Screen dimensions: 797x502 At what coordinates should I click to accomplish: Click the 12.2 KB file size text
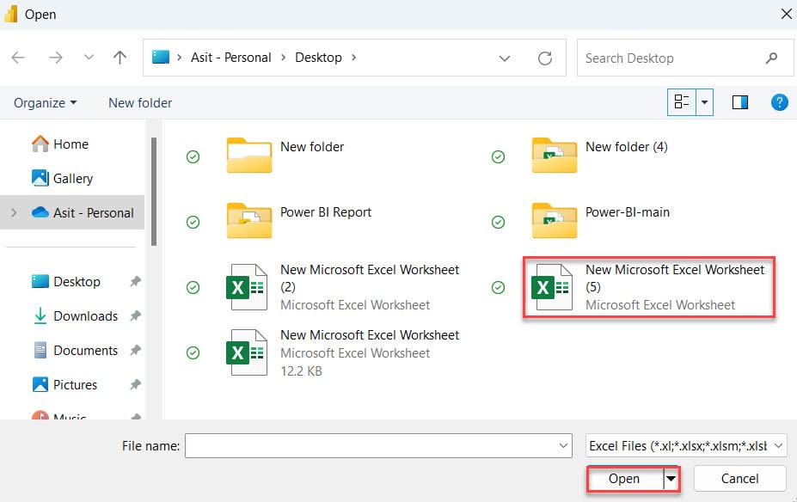pyautogui.click(x=302, y=371)
